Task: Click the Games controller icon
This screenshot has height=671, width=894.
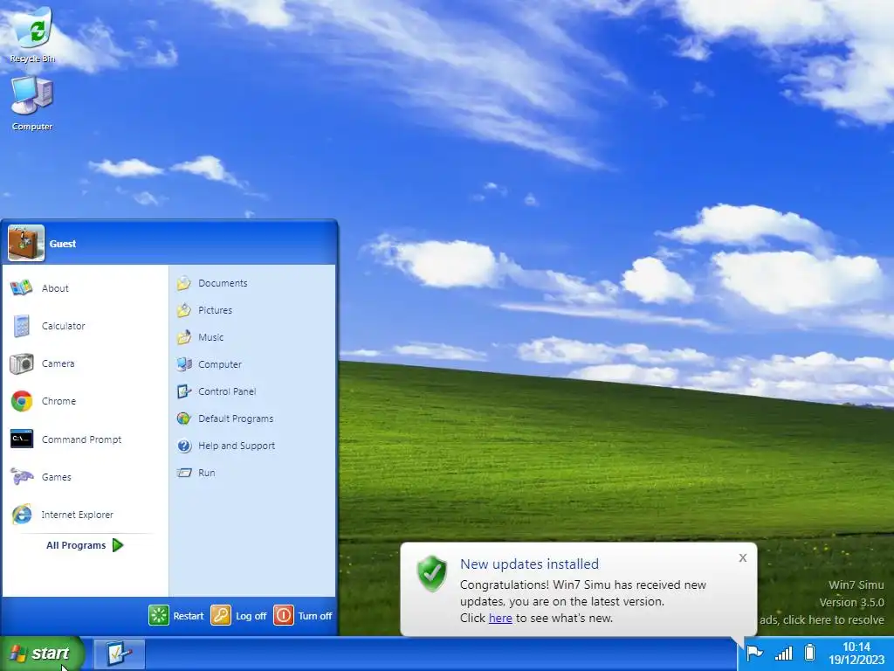Action: coord(21,476)
